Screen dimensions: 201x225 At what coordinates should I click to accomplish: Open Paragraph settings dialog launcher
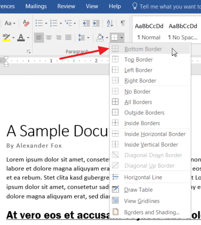29,52
